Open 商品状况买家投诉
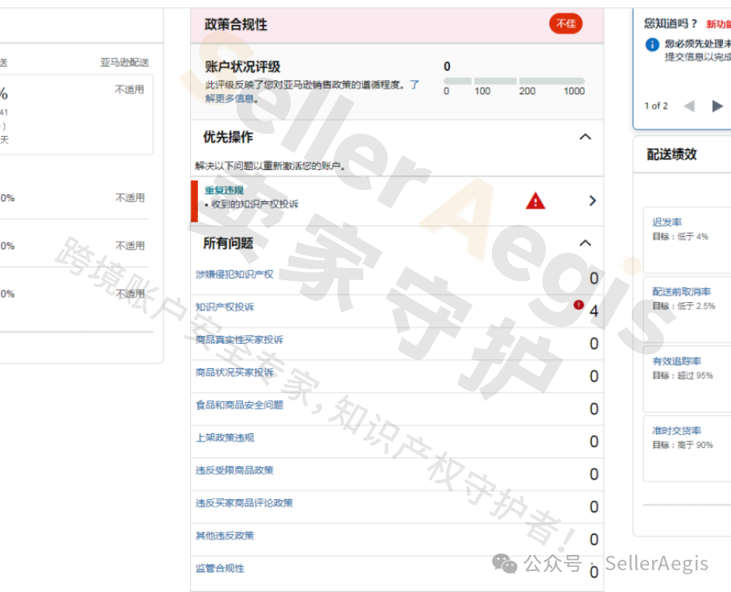This screenshot has width=731, height=592. pyautogui.click(x=234, y=372)
